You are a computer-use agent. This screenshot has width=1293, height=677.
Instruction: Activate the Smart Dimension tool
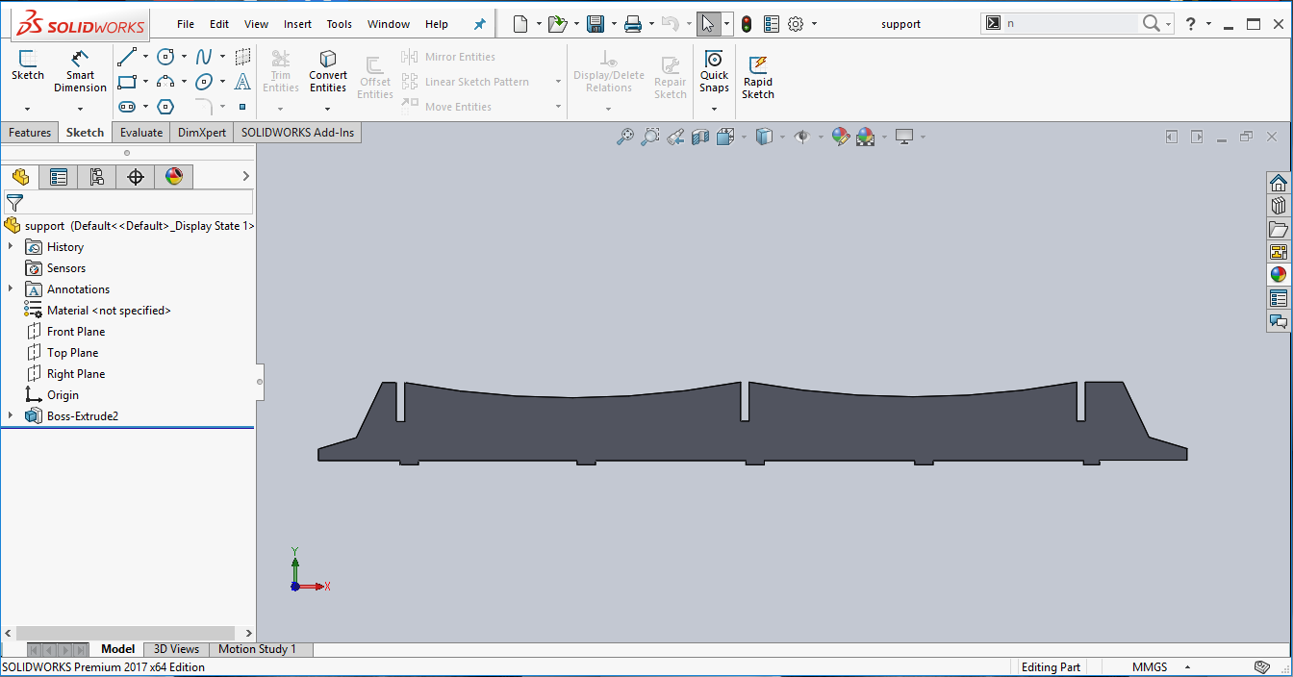click(80, 71)
